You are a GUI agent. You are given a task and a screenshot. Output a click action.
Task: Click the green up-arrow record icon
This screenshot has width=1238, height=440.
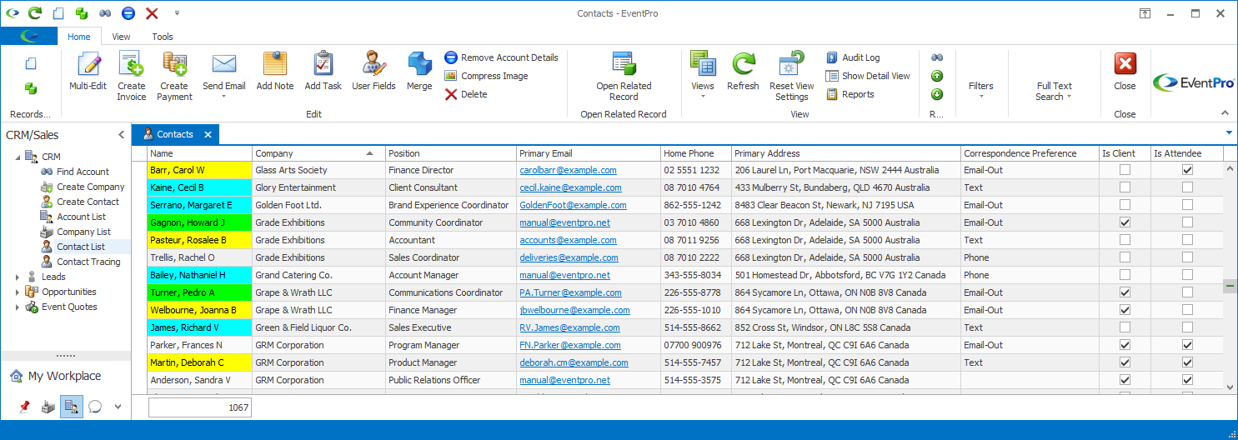[x=937, y=76]
